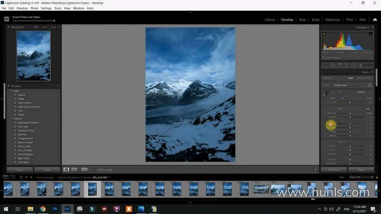Toggle shadow clipping indicator in histogram

pos(324,33)
